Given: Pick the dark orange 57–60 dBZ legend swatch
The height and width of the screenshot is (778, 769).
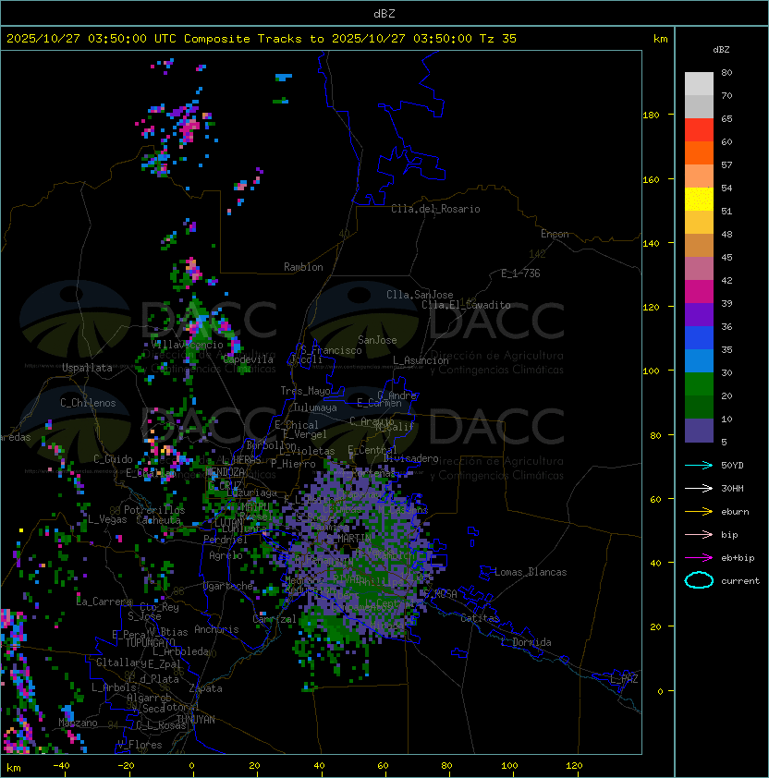Looking at the screenshot, I should click(699, 152).
